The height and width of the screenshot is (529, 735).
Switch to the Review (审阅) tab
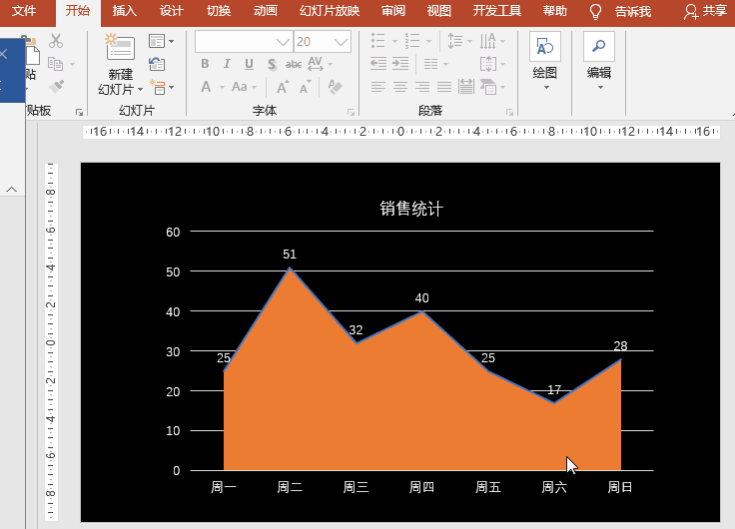392,11
